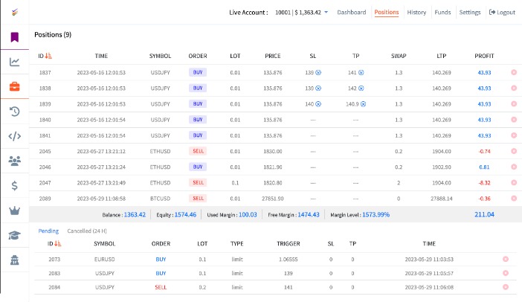
Task: Close ETHUSD position 2045 with red icon
Action: coord(514,151)
